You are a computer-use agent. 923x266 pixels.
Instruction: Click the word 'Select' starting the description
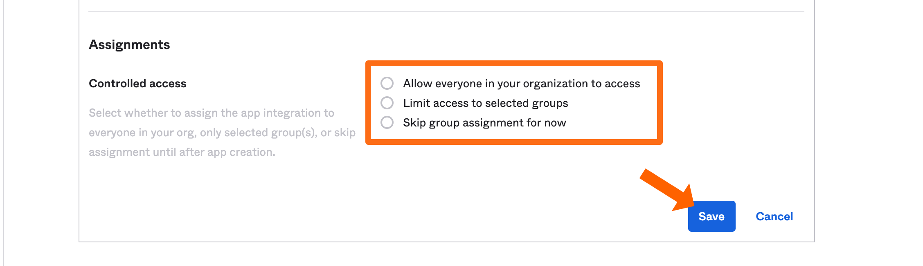[105, 113]
